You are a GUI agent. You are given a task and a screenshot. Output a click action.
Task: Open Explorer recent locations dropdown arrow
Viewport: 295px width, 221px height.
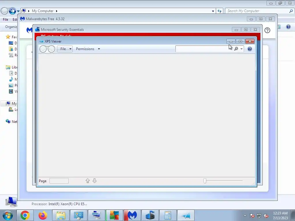click(18, 11)
